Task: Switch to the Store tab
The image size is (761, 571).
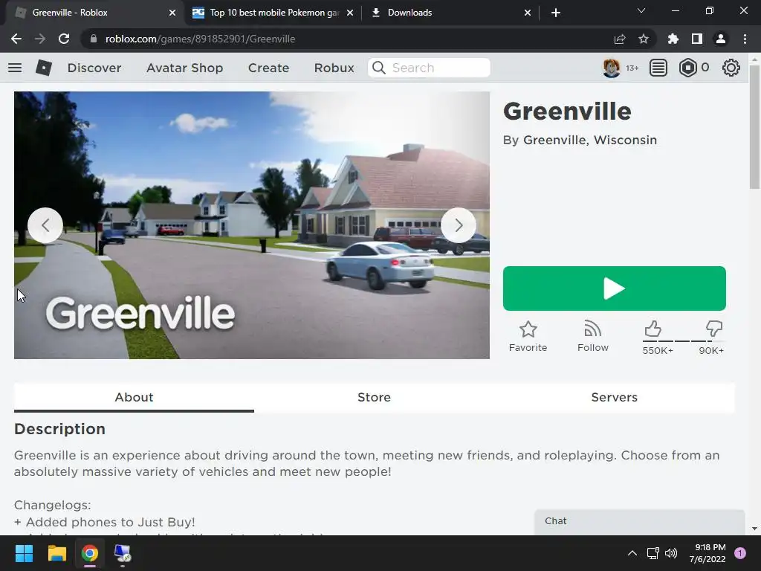Action: tap(375, 397)
